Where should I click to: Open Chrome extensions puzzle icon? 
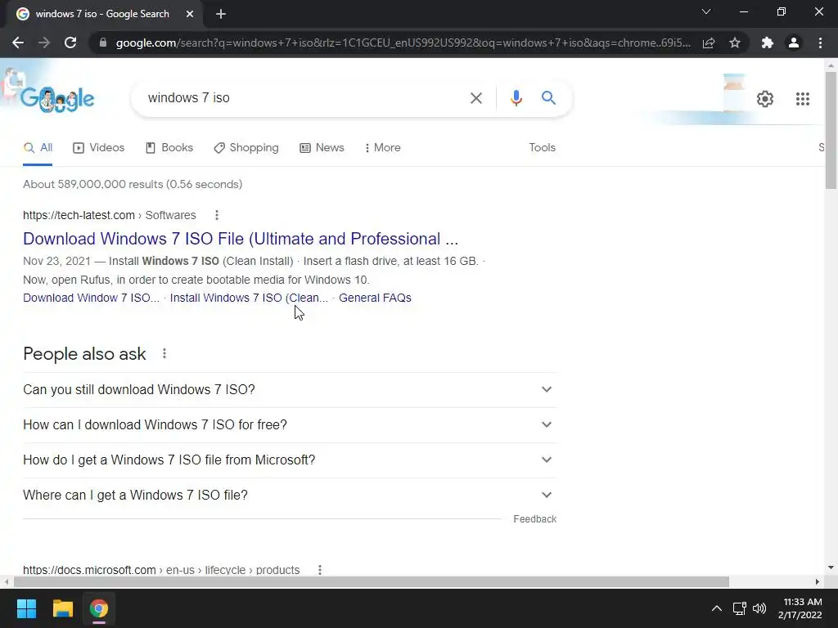click(x=768, y=43)
